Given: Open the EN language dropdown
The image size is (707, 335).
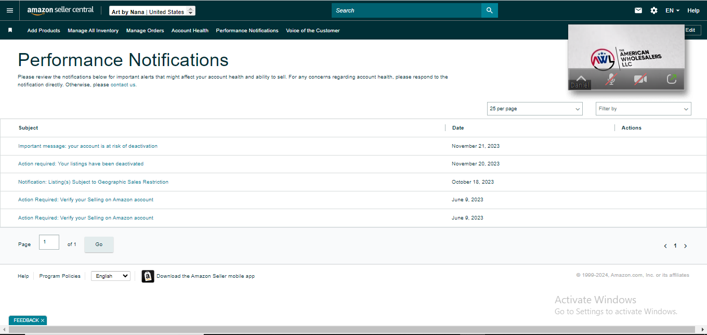Looking at the screenshot, I should [x=672, y=10].
